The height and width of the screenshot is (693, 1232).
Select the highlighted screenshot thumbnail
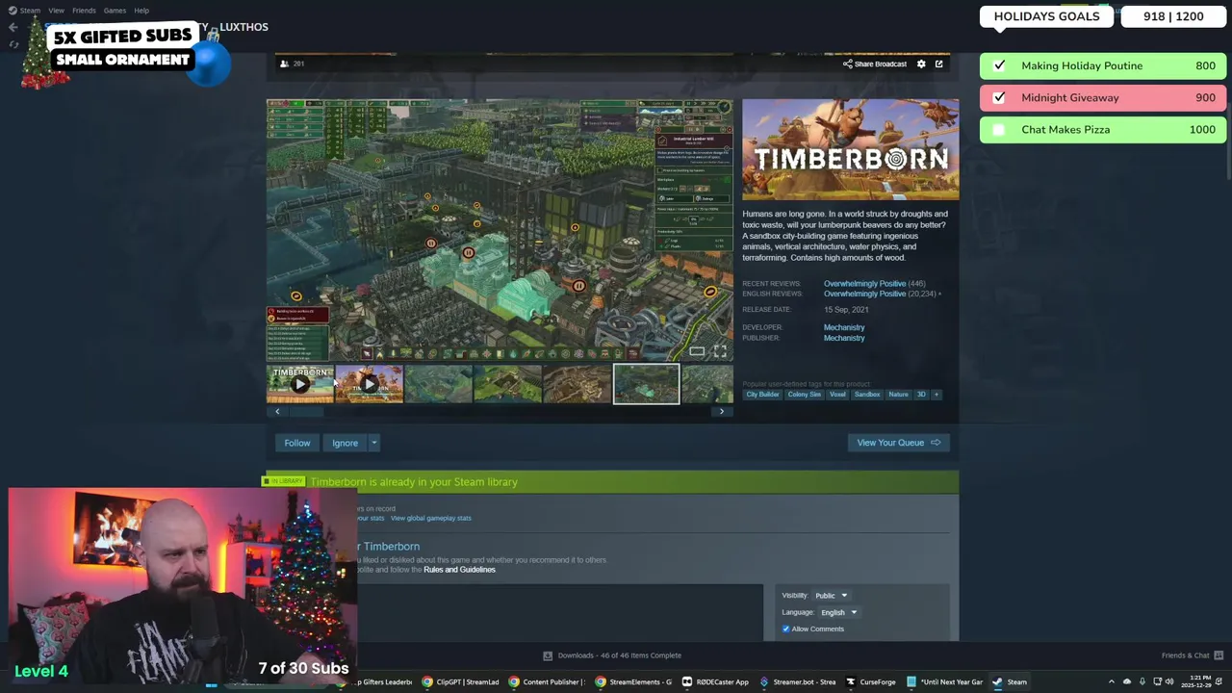tap(646, 384)
